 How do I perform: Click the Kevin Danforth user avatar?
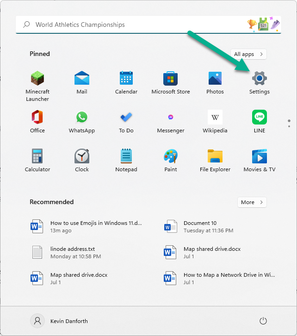pyautogui.click(x=37, y=321)
